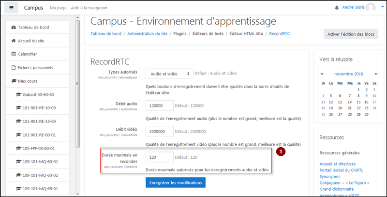Viewport: 387px width, 197px height.
Task: Click Activer l'édition des blocs button
Action: pos(351,33)
